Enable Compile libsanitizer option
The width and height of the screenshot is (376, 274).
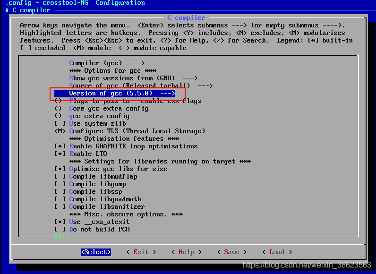point(100,206)
